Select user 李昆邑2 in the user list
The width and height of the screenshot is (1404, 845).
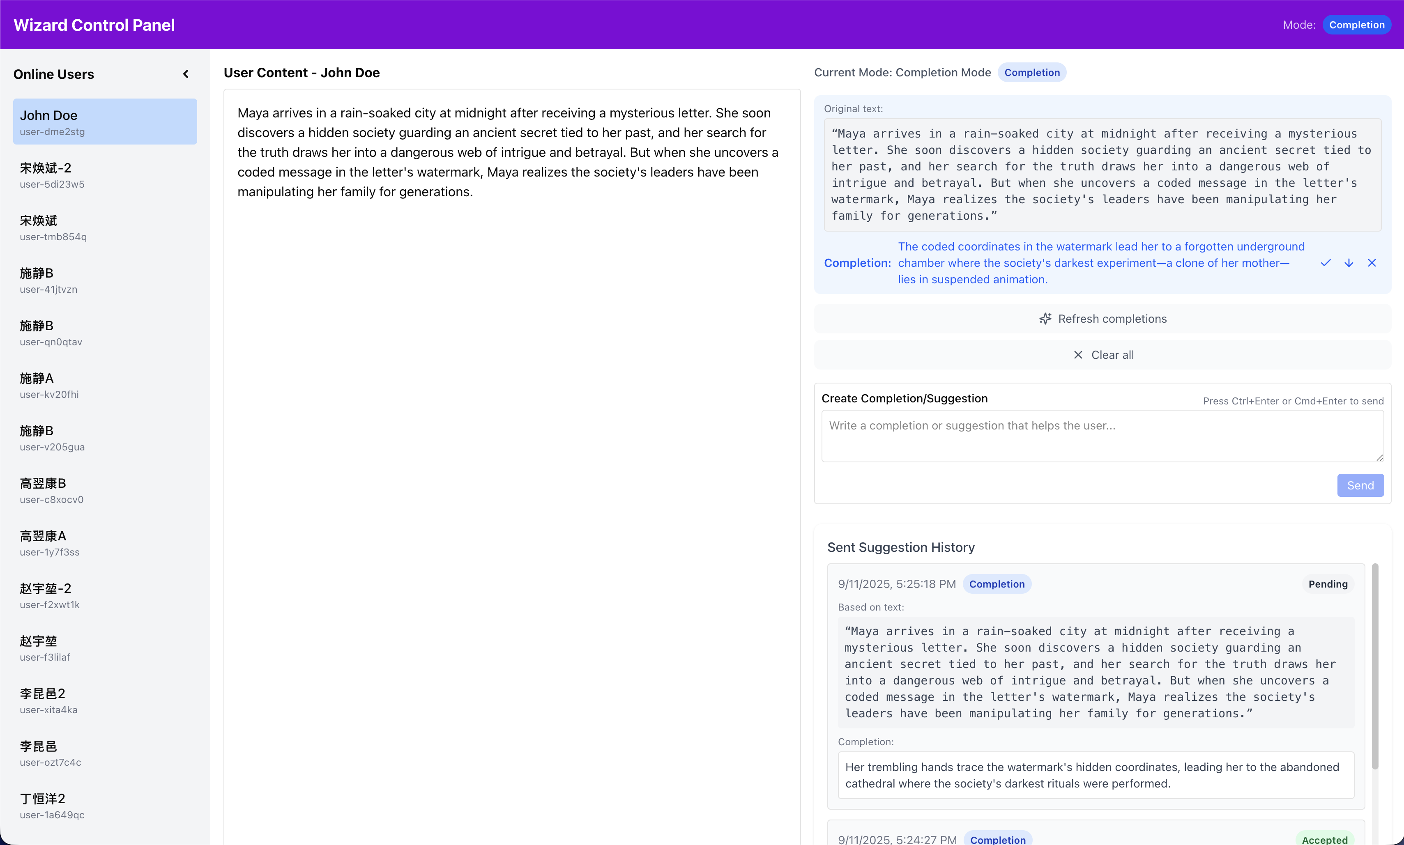click(x=105, y=700)
